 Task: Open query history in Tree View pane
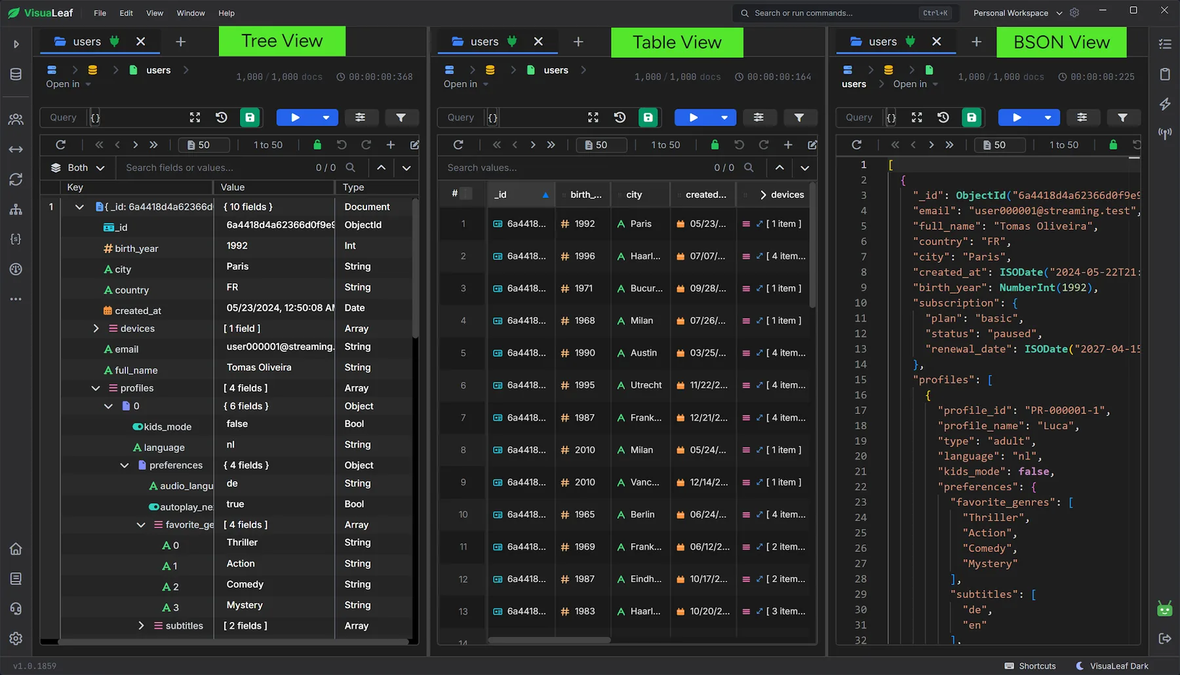tap(222, 117)
